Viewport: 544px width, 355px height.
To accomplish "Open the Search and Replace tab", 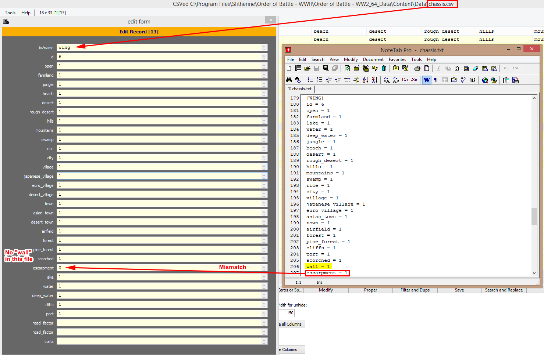I will point(504,290).
